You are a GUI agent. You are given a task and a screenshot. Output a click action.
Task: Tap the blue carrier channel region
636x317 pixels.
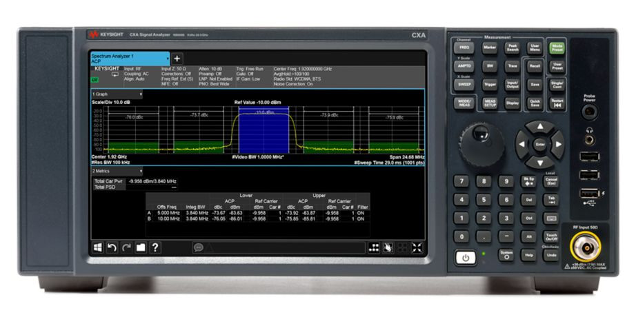point(264,130)
